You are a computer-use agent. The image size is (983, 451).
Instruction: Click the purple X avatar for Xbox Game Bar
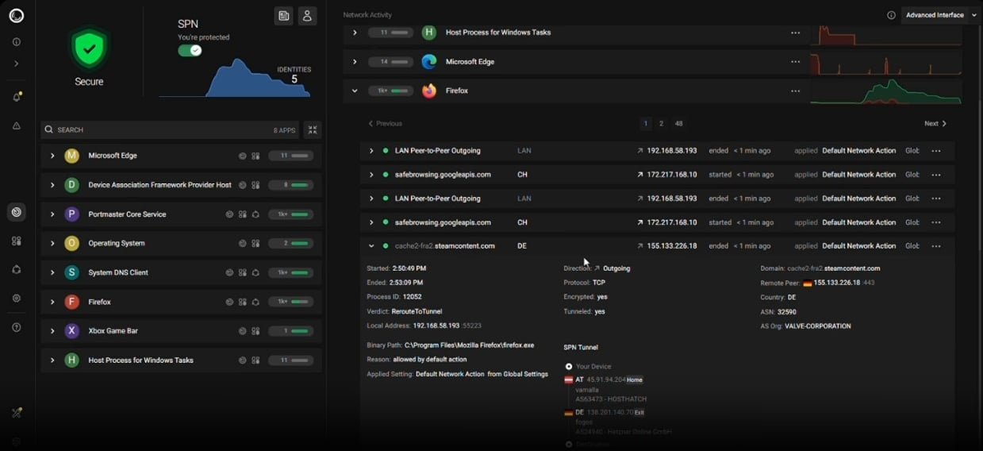(x=71, y=331)
